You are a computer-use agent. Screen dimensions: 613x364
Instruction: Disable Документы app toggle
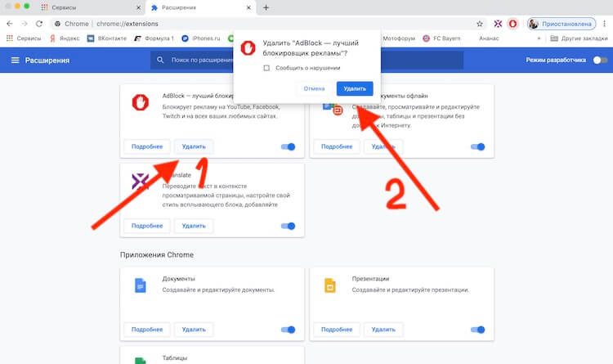click(289, 330)
